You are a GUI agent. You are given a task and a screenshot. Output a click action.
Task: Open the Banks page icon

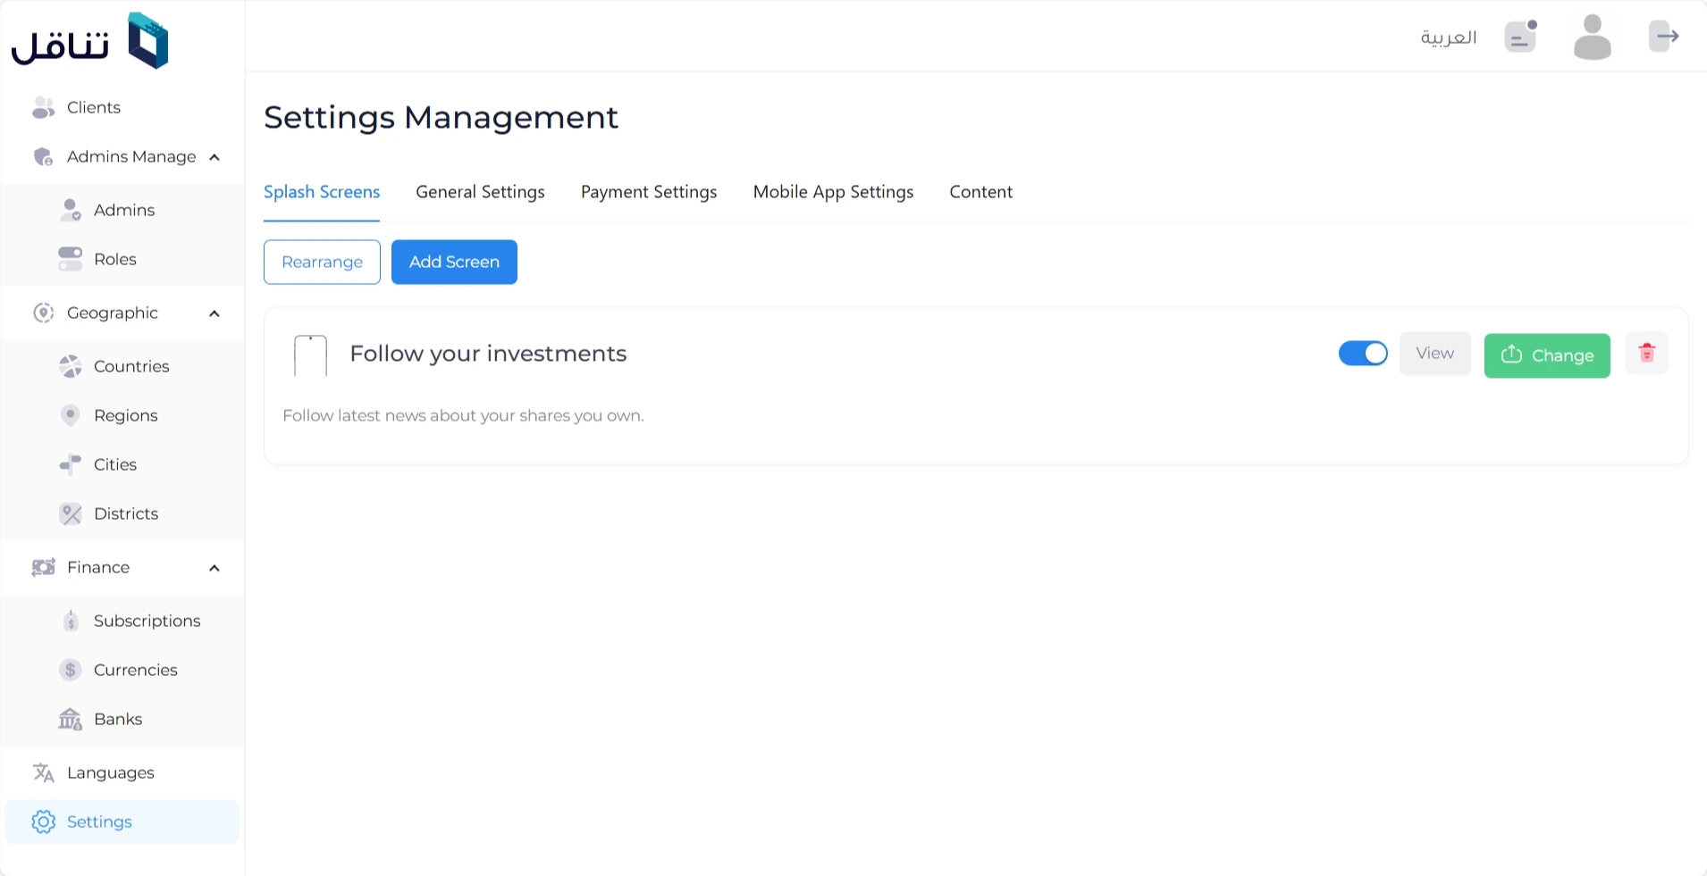click(x=70, y=719)
